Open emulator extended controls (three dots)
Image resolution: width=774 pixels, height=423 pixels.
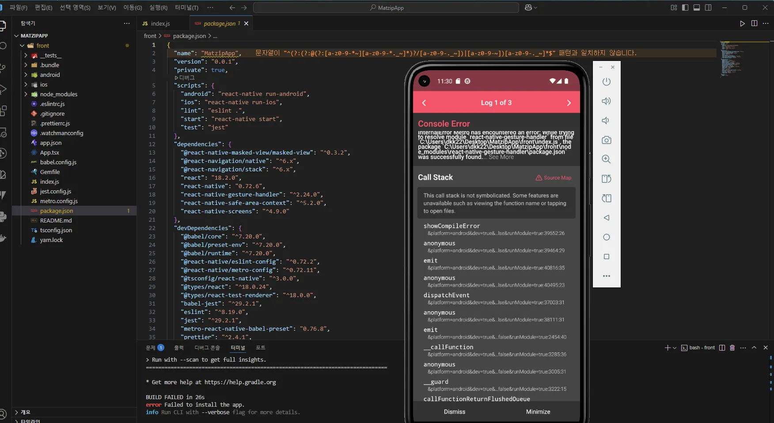pyautogui.click(x=607, y=276)
